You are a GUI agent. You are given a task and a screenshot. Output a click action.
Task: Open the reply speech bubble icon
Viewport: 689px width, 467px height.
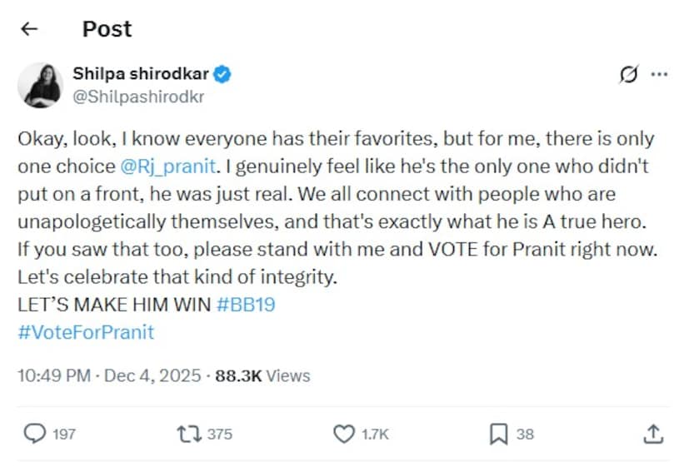pos(34,433)
